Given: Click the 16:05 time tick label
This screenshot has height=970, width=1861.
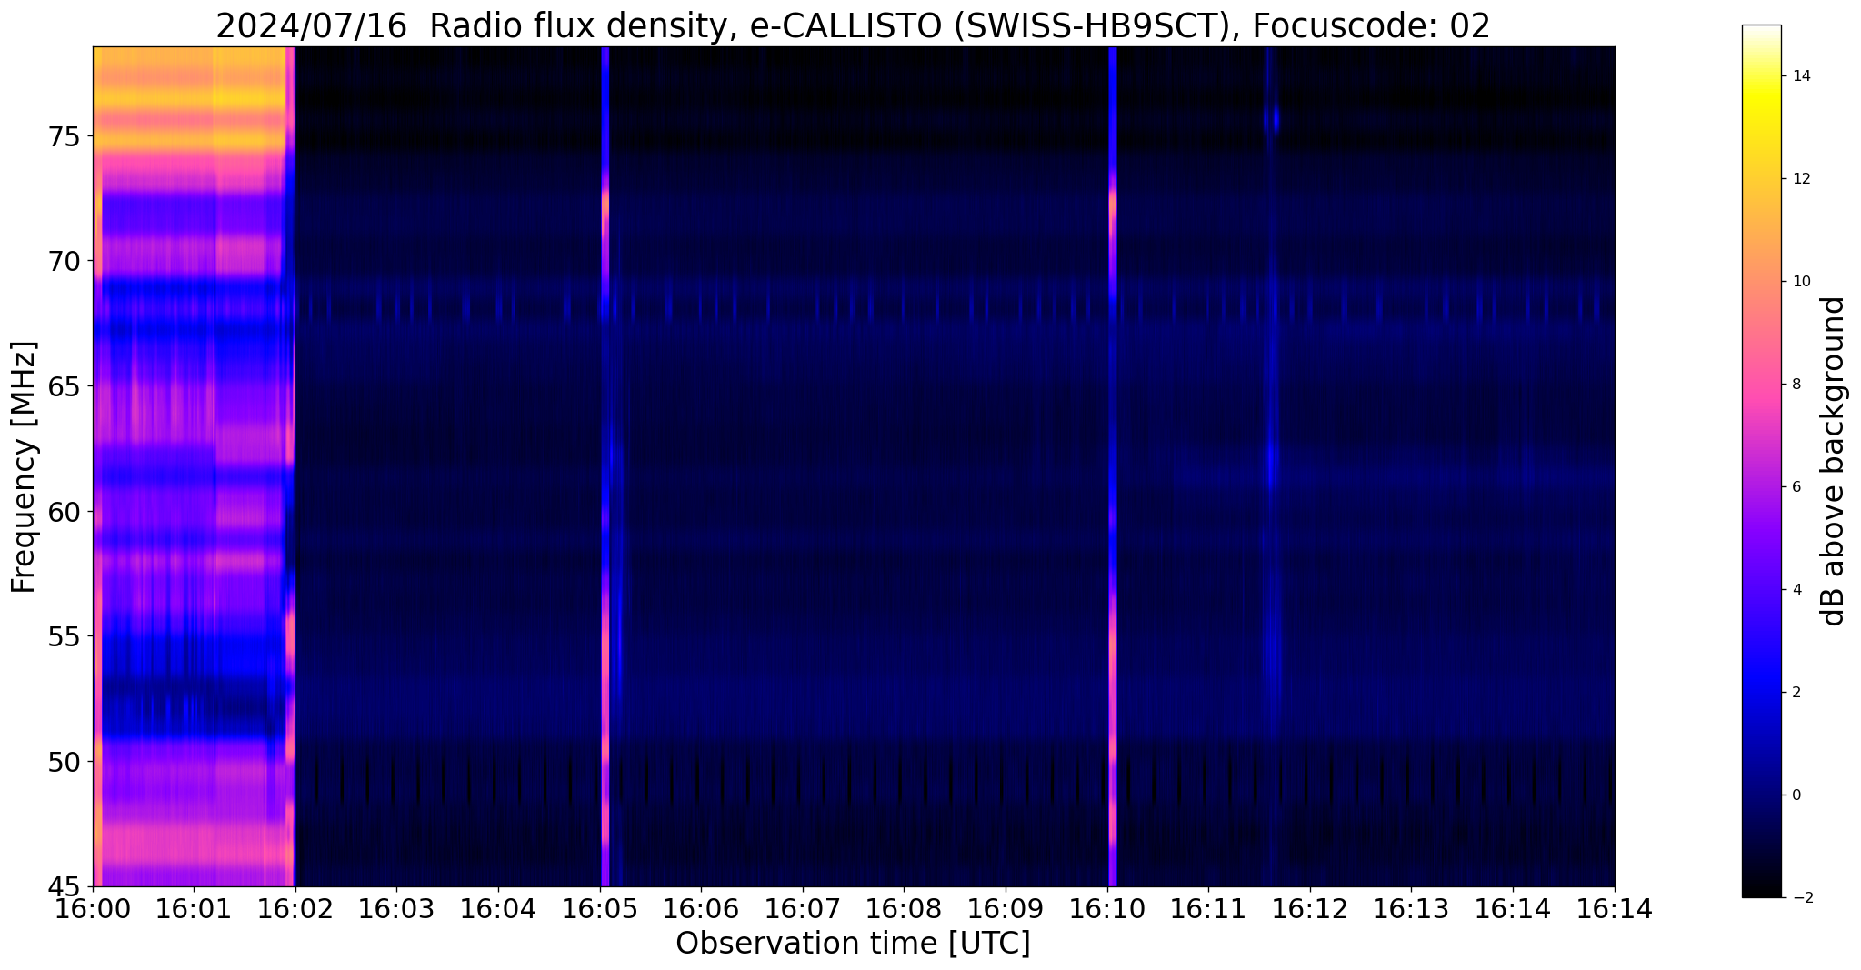Looking at the screenshot, I should (x=600, y=908).
